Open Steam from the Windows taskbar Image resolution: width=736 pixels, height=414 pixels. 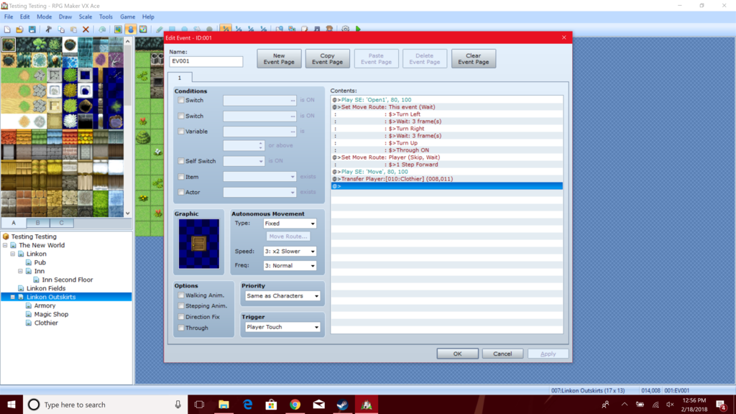(x=343, y=405)
